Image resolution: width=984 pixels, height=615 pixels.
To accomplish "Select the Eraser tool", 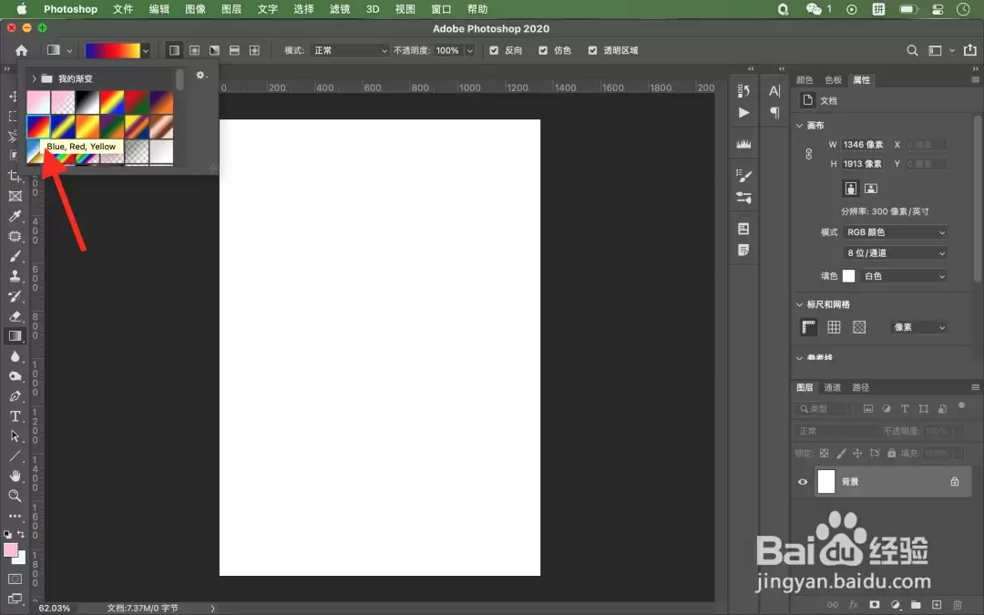I will click(x=15, y=315).
